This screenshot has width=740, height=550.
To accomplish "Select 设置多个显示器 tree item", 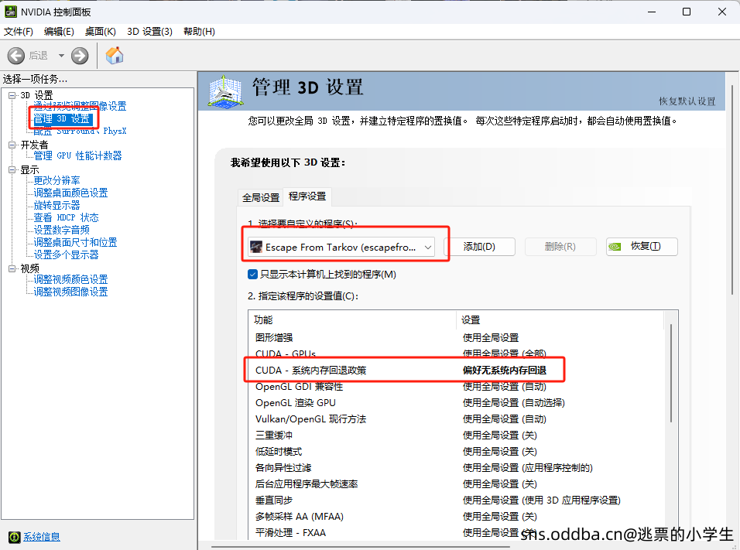I will 66,255.
